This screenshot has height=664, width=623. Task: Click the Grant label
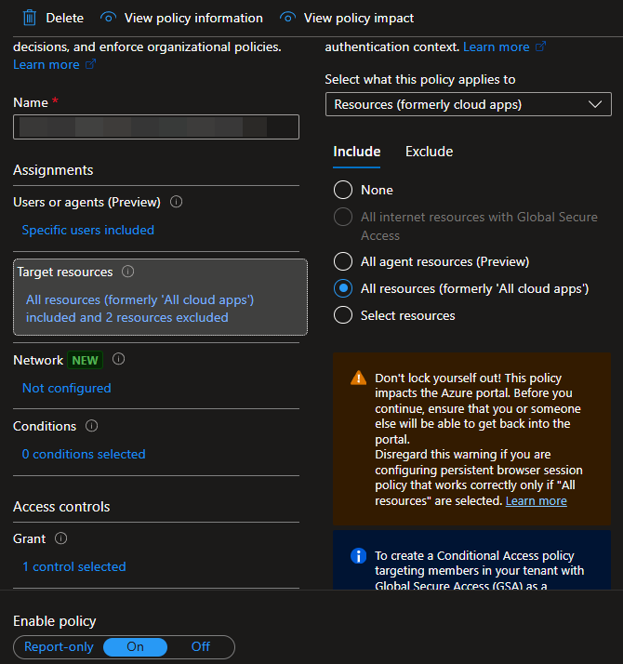(29, 538)
